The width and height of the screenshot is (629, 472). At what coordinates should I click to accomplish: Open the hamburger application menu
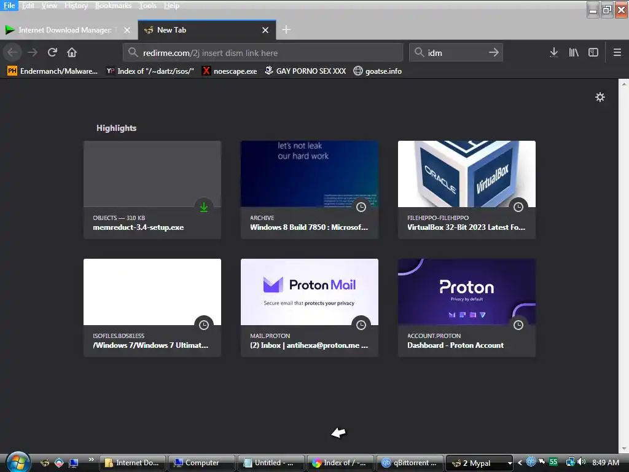click(x=617, y=53)
